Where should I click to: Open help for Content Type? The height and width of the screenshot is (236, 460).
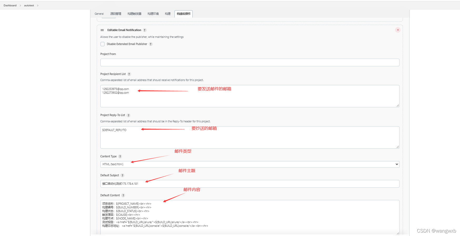[x=120, y=157]
